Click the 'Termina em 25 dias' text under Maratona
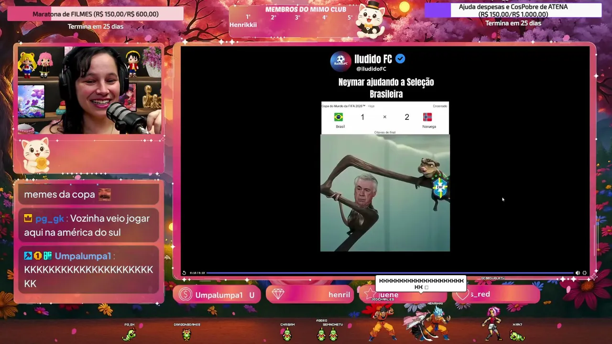This screenshot has height=344, width=612. click(x=95, y=27)
